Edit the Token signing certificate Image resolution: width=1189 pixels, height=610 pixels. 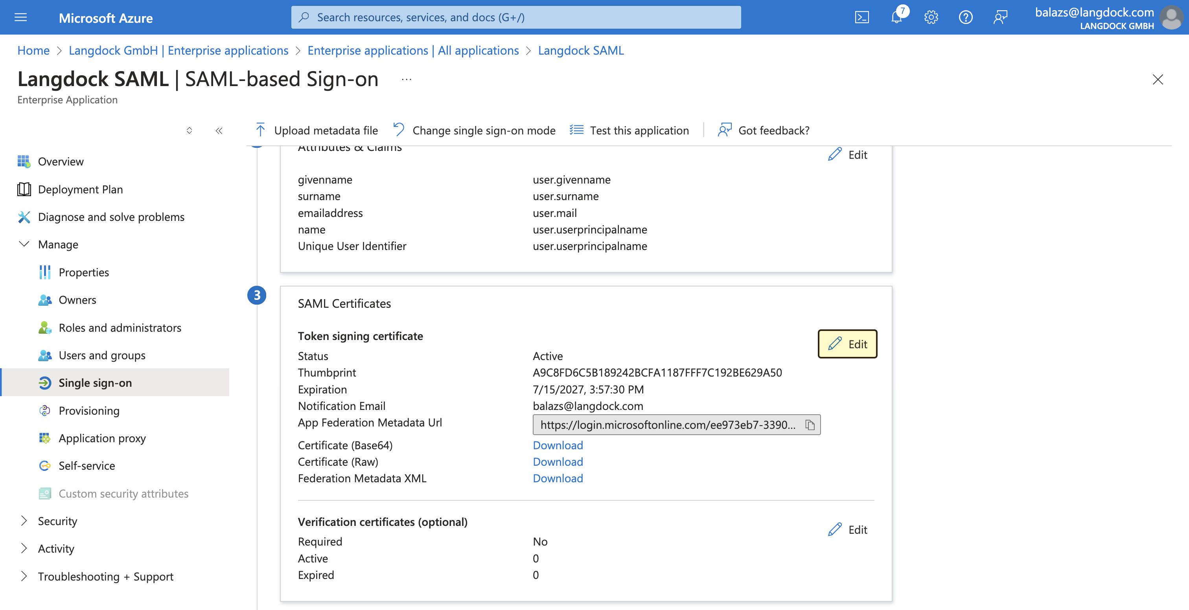tap(847, 344)
